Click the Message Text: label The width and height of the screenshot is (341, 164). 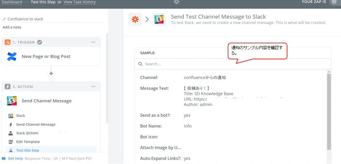(x=154, y=88)
